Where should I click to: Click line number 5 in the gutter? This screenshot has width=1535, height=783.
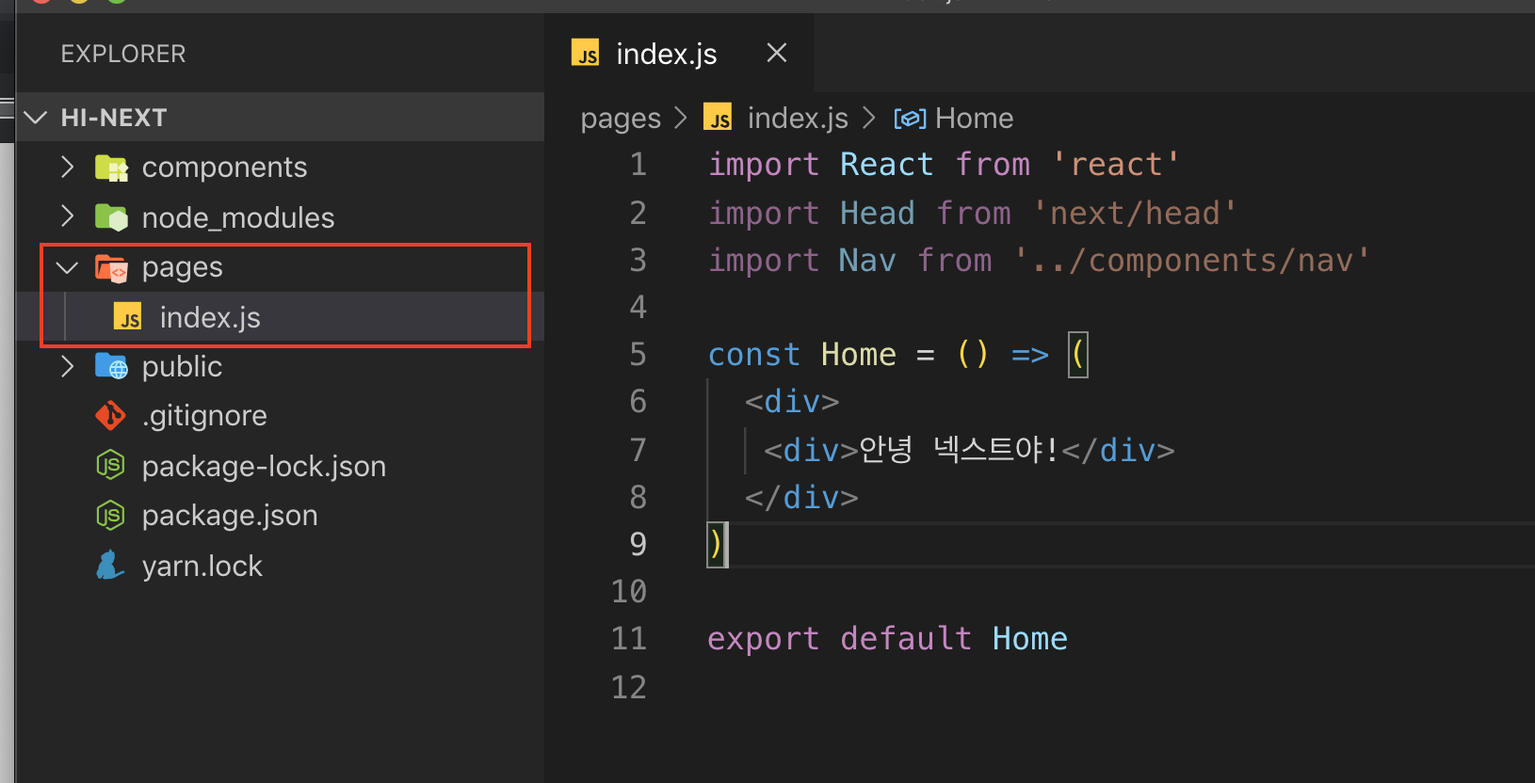tap(638, 354)
